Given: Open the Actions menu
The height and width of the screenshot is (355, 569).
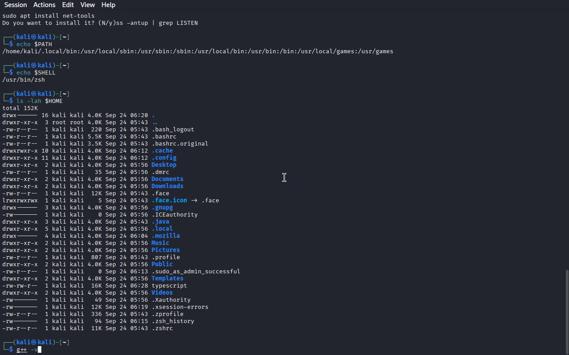Looking at the screenshot, I should coord(44,5).
